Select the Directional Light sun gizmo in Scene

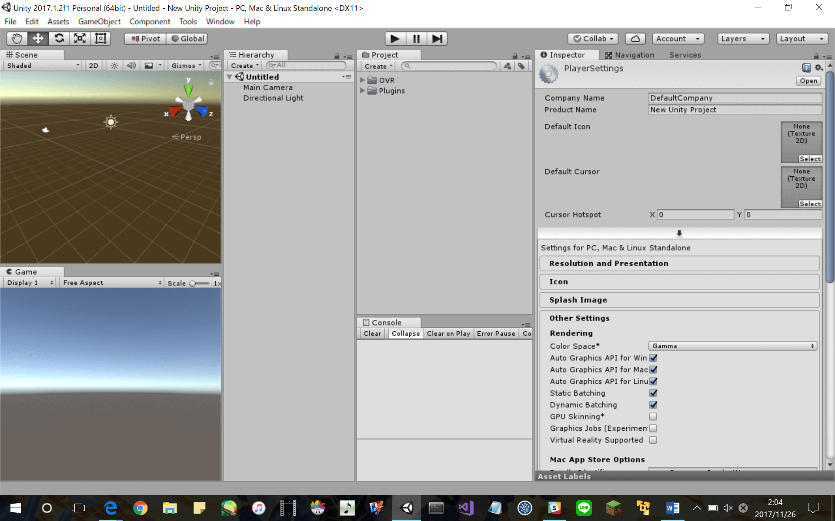(111, 122)
